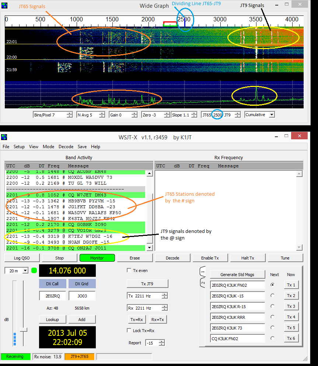Open the Decode menu

coord(66,146)
